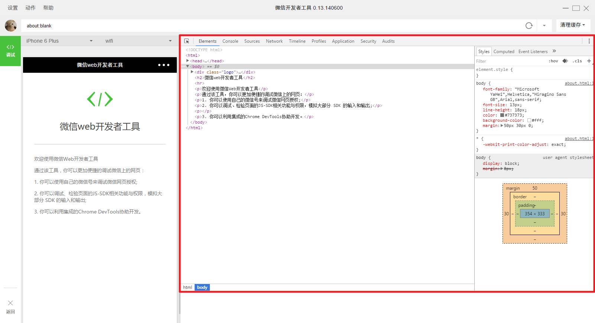Click the element.style rule header
Viewport: 595px width, 323px height.
pos(494,70)
